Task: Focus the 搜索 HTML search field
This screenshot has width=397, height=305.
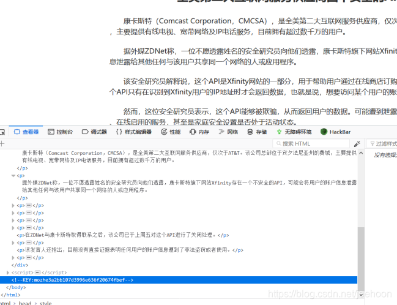Action: coord(311,144)
